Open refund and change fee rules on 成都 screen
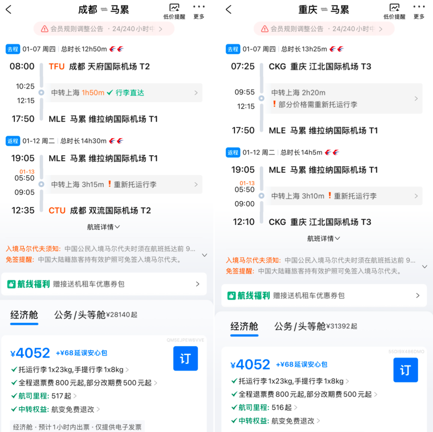This screenshot has width=433, height=432. (84, 383)
